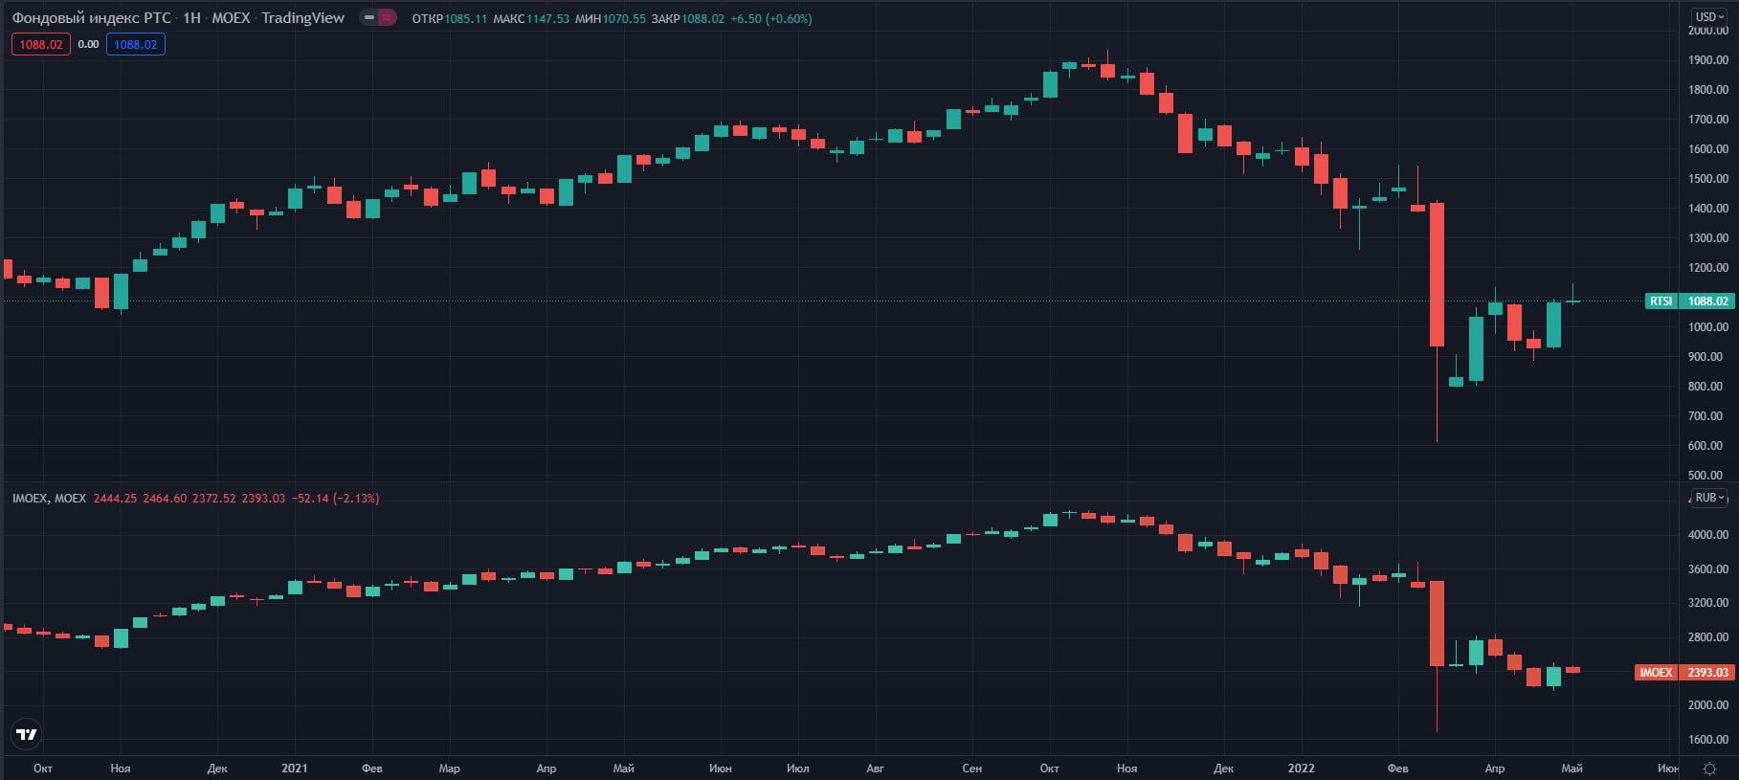The width and height of the screenshot is (1739, 780).
Task: Click the RTSI price label on axis
Action: [x=1661, y=301]
